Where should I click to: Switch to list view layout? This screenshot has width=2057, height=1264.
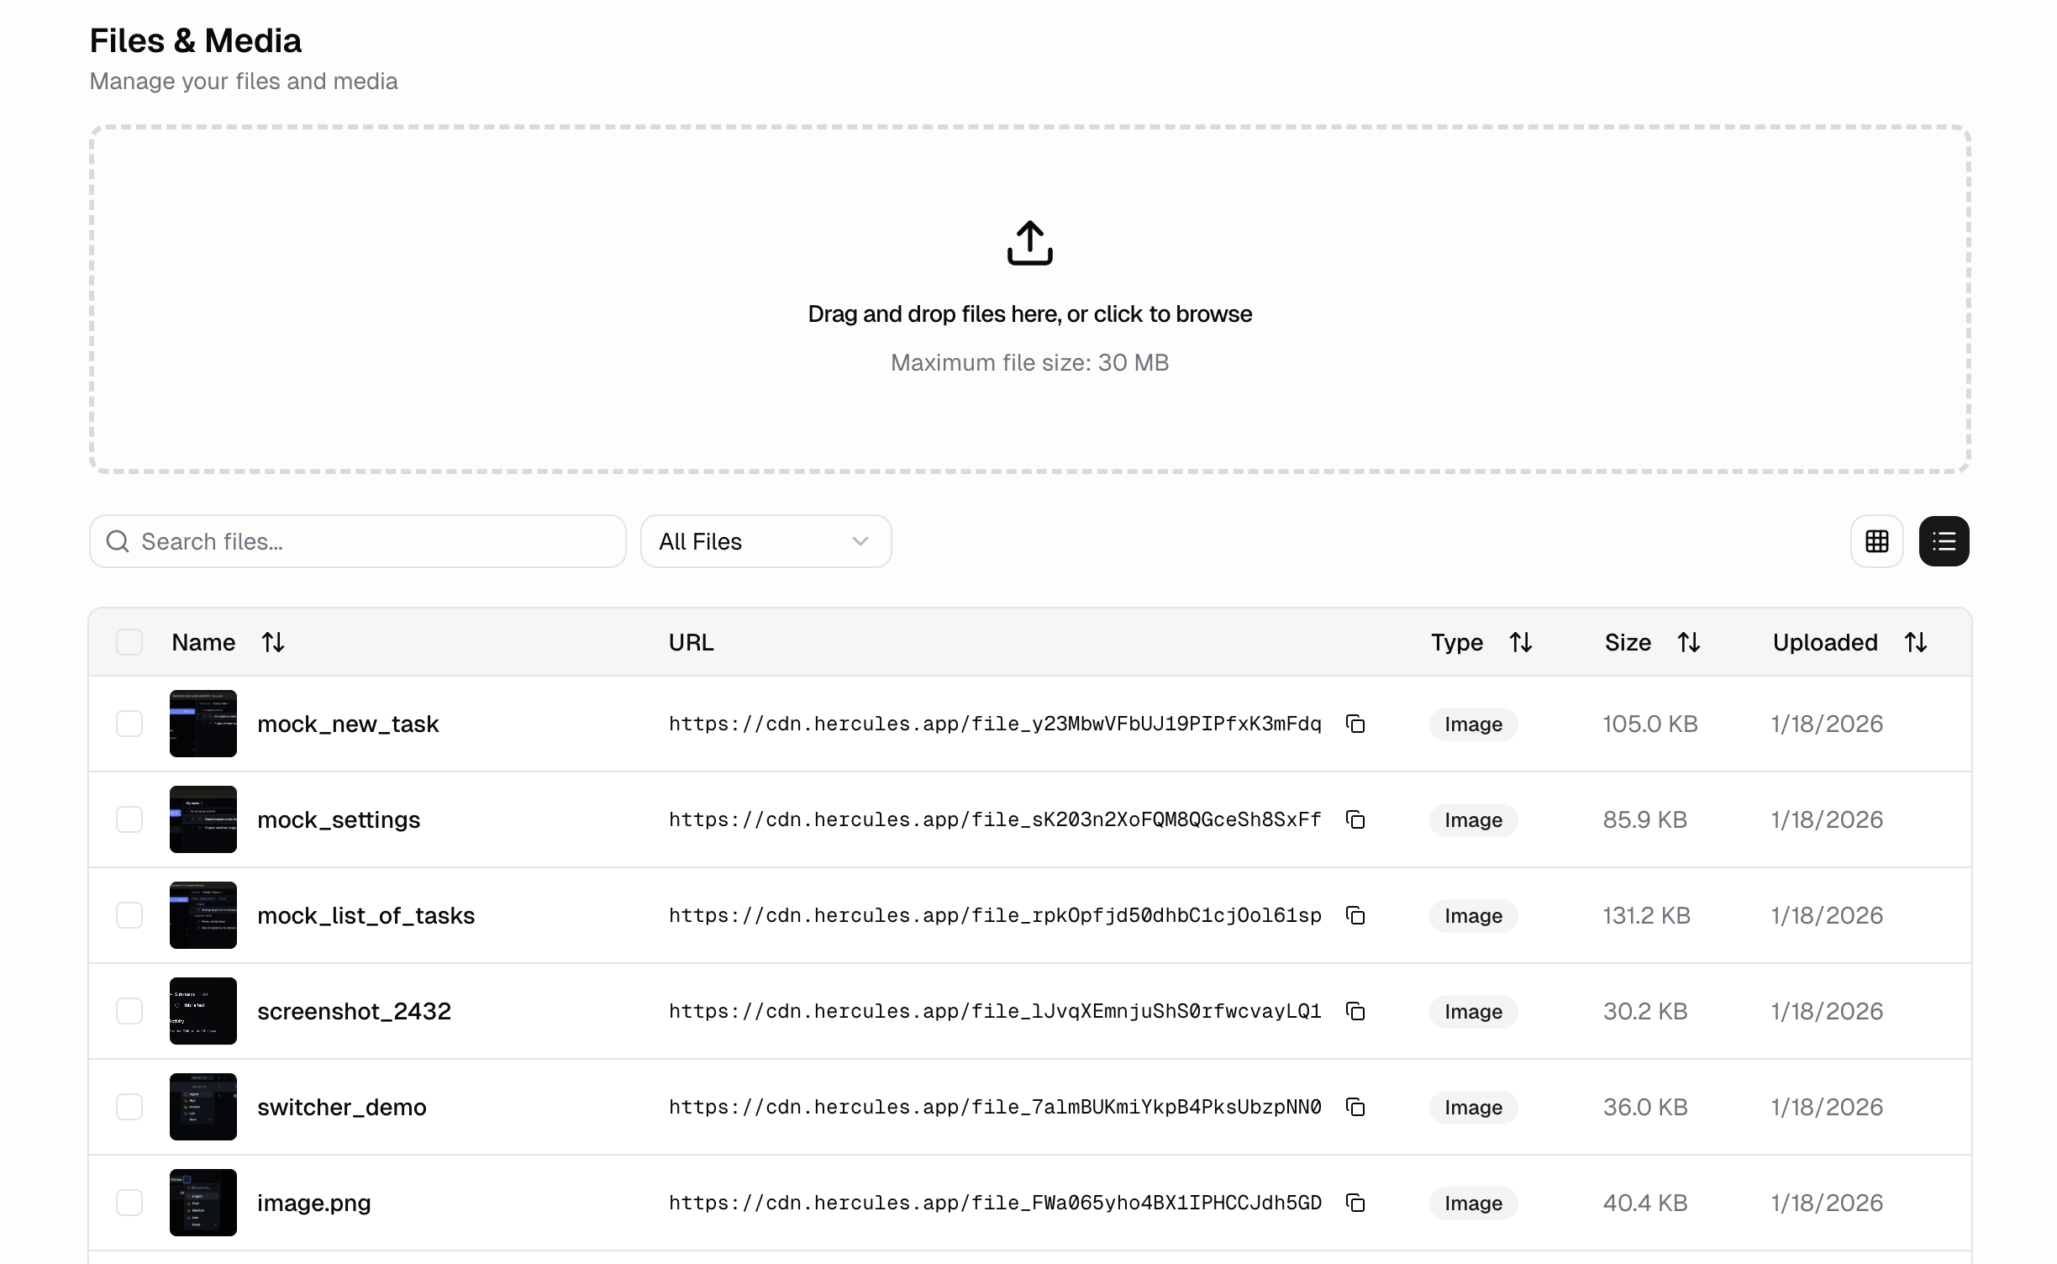tap(1944, 541)
